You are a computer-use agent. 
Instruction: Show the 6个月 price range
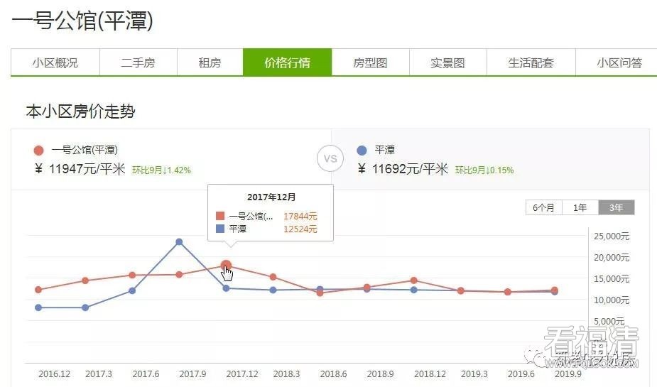543,208
